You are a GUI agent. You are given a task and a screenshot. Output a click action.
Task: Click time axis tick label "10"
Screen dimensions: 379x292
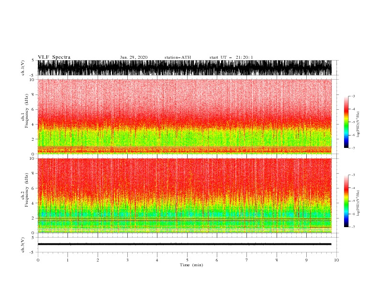[336, 260]
